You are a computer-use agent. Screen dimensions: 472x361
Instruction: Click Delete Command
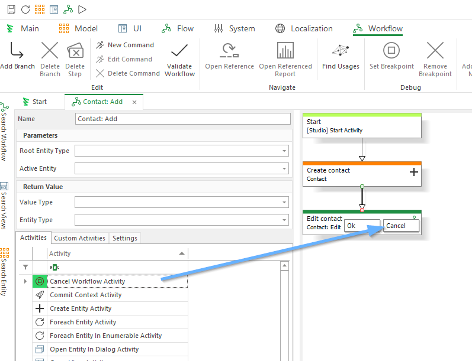[128, 73]
